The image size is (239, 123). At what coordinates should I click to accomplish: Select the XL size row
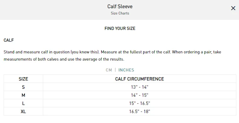point(120,112)
